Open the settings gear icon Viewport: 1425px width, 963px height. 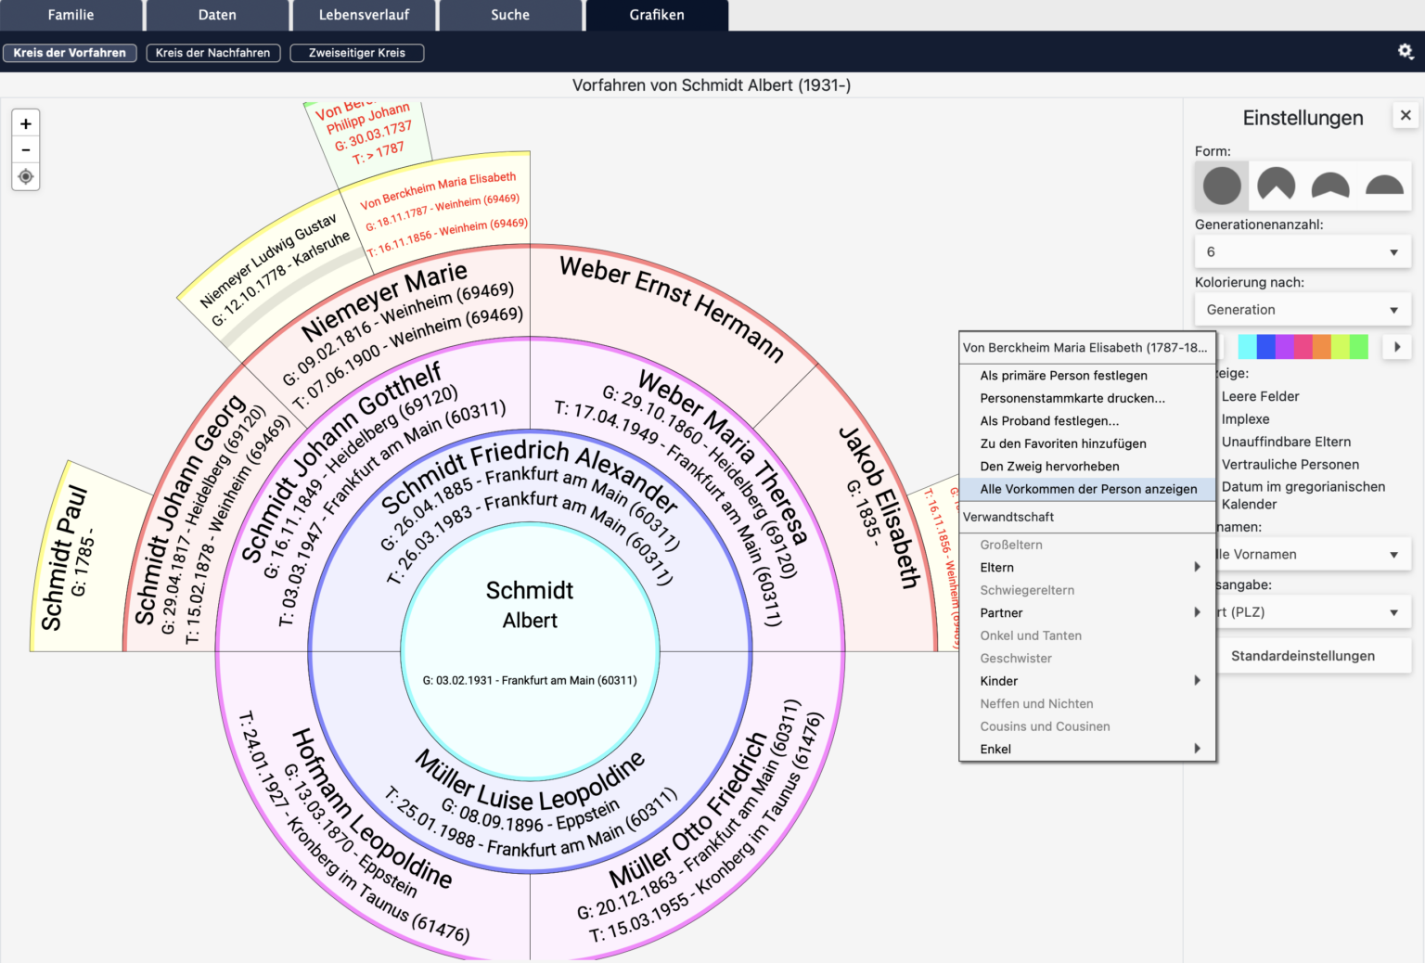(1406, 51)
